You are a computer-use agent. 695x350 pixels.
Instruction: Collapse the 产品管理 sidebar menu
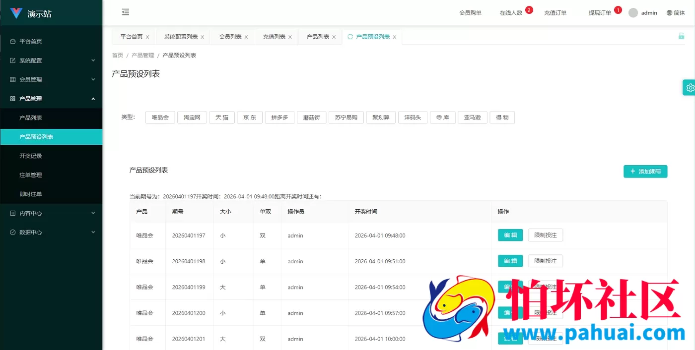(51, 99)
